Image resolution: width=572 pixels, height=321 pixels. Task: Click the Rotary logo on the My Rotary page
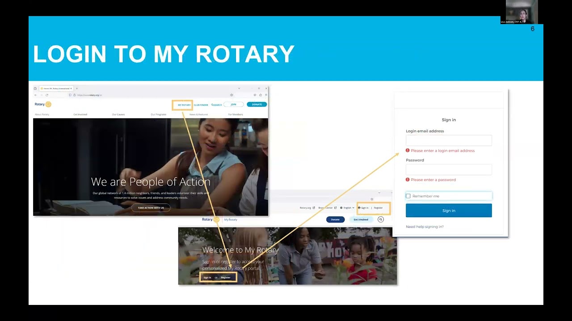click(x=210, y=219)
